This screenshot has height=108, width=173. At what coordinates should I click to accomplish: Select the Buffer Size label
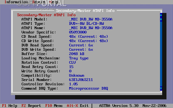click(x=34, y=54)
